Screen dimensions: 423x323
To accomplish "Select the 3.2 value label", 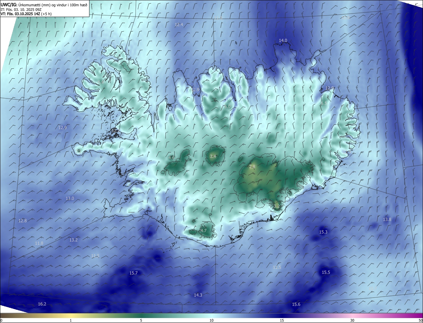I will tap(277, 206).
